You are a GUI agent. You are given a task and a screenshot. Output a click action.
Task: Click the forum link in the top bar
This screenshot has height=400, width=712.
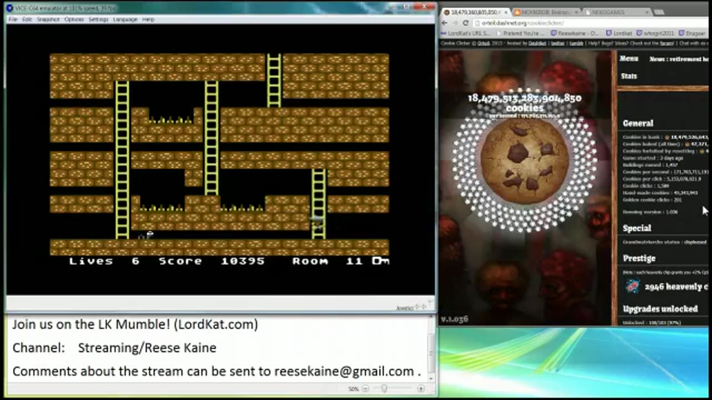pos(666,43)
